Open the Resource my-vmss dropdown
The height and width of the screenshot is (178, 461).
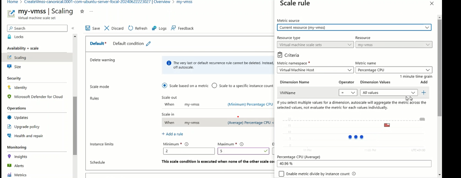pyautogui.click(x=393, y=45)
